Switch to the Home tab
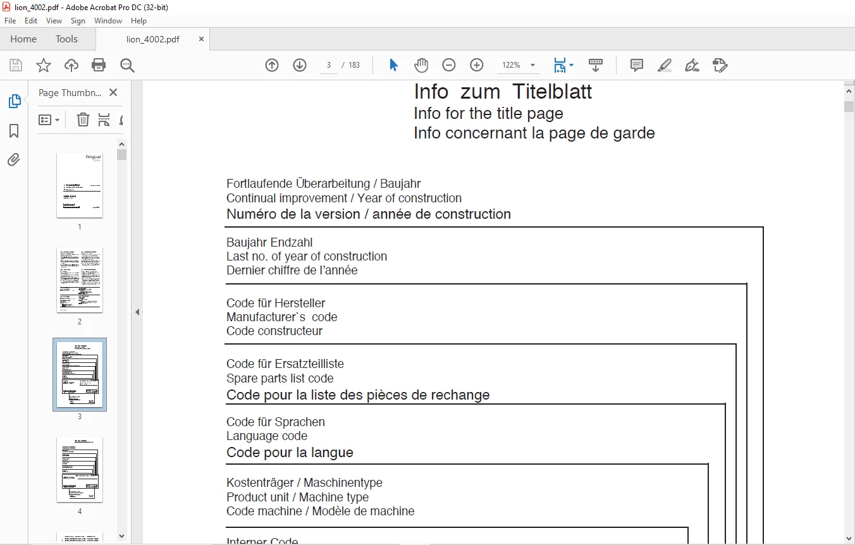The height and width of the screenshot is (545, 855). click(23, 39)
